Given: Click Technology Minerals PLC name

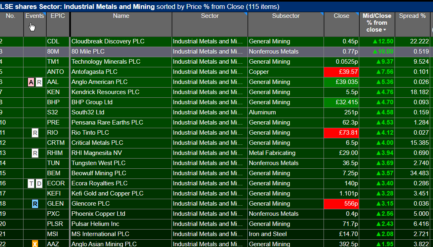Looking at the screenshot, I should coord(106,62).
